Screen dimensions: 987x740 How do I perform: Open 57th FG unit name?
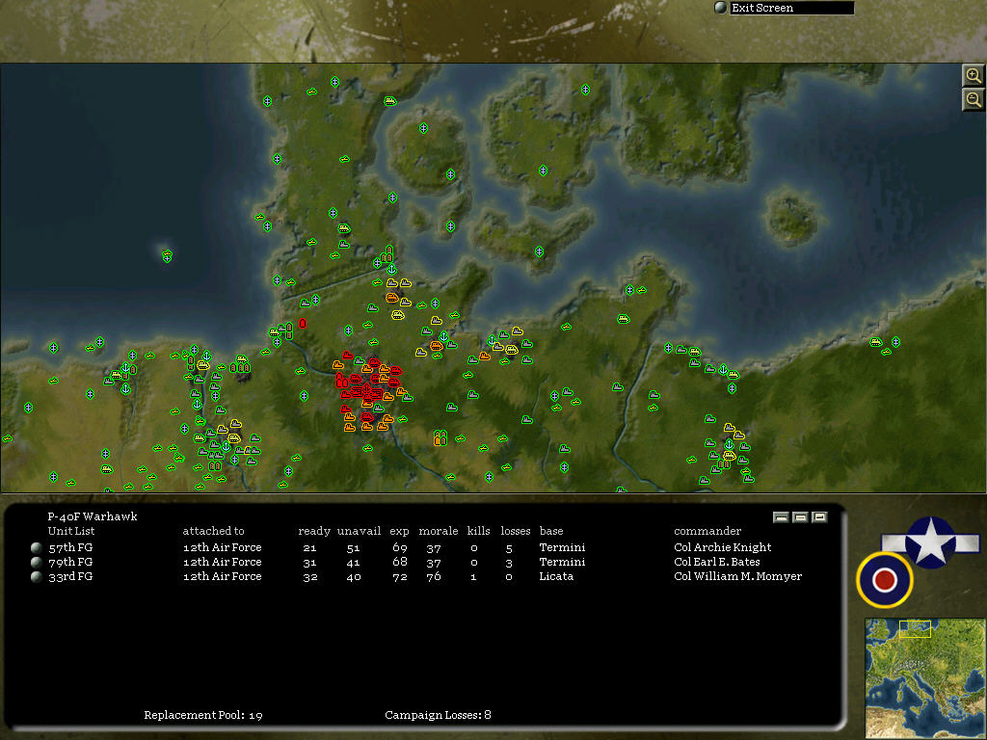[x=70, y=547]
